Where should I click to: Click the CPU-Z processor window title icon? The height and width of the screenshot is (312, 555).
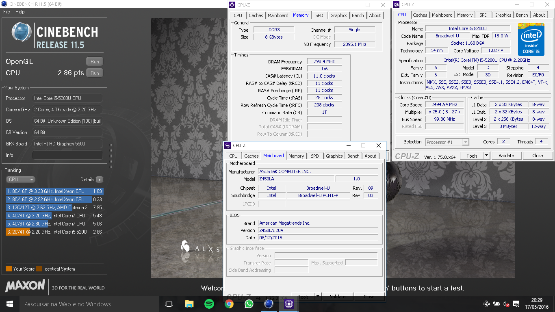tap(397, 4)
